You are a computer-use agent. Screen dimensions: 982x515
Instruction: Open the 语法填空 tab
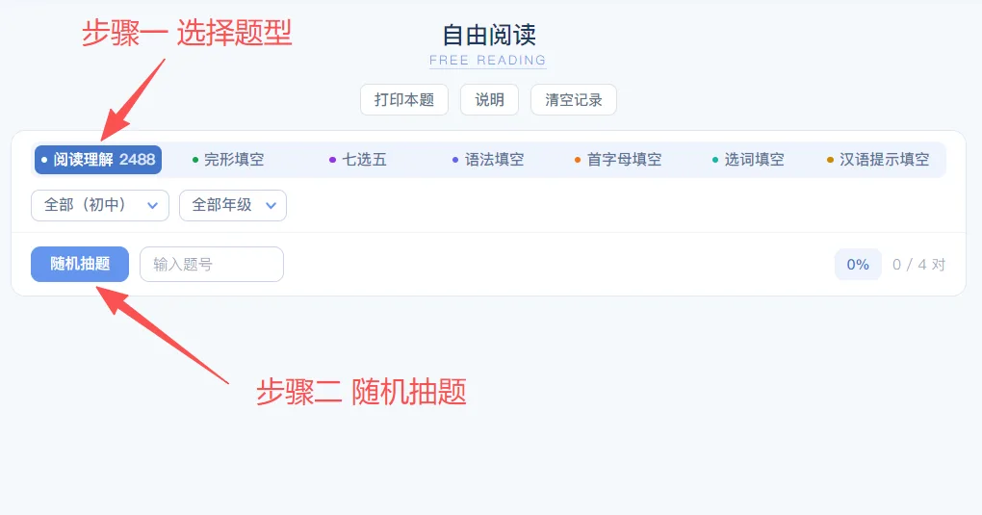tap(488, 160)
